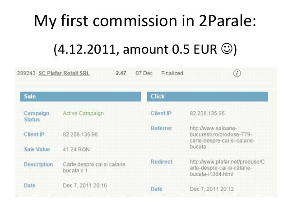Open the plafar.net redirect URL
The width and height of the screenshot is (288, 216).
[227, 168]
